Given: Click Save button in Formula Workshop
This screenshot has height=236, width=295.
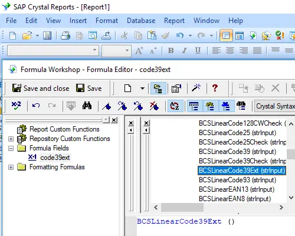Looking at the screenshot, I should [x=89, y=88].
